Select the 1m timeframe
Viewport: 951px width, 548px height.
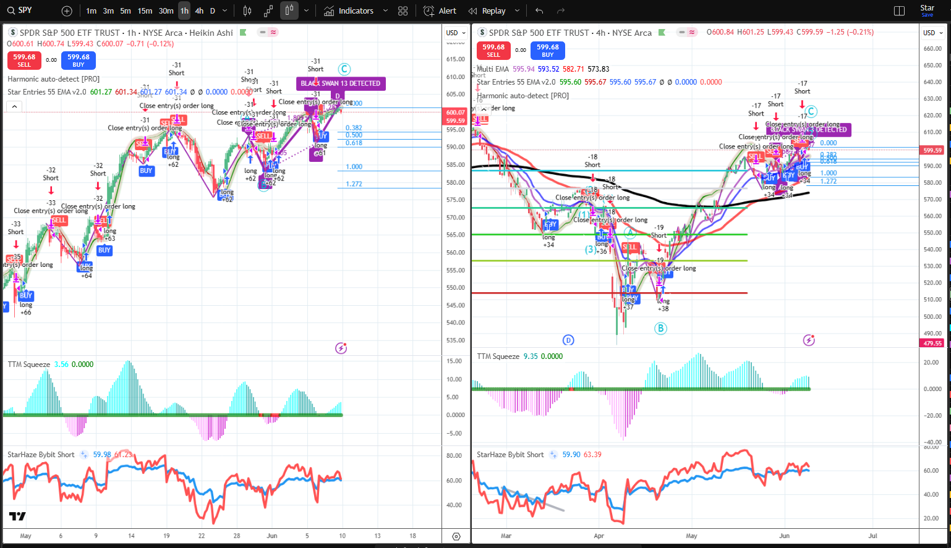pos(92,11)
